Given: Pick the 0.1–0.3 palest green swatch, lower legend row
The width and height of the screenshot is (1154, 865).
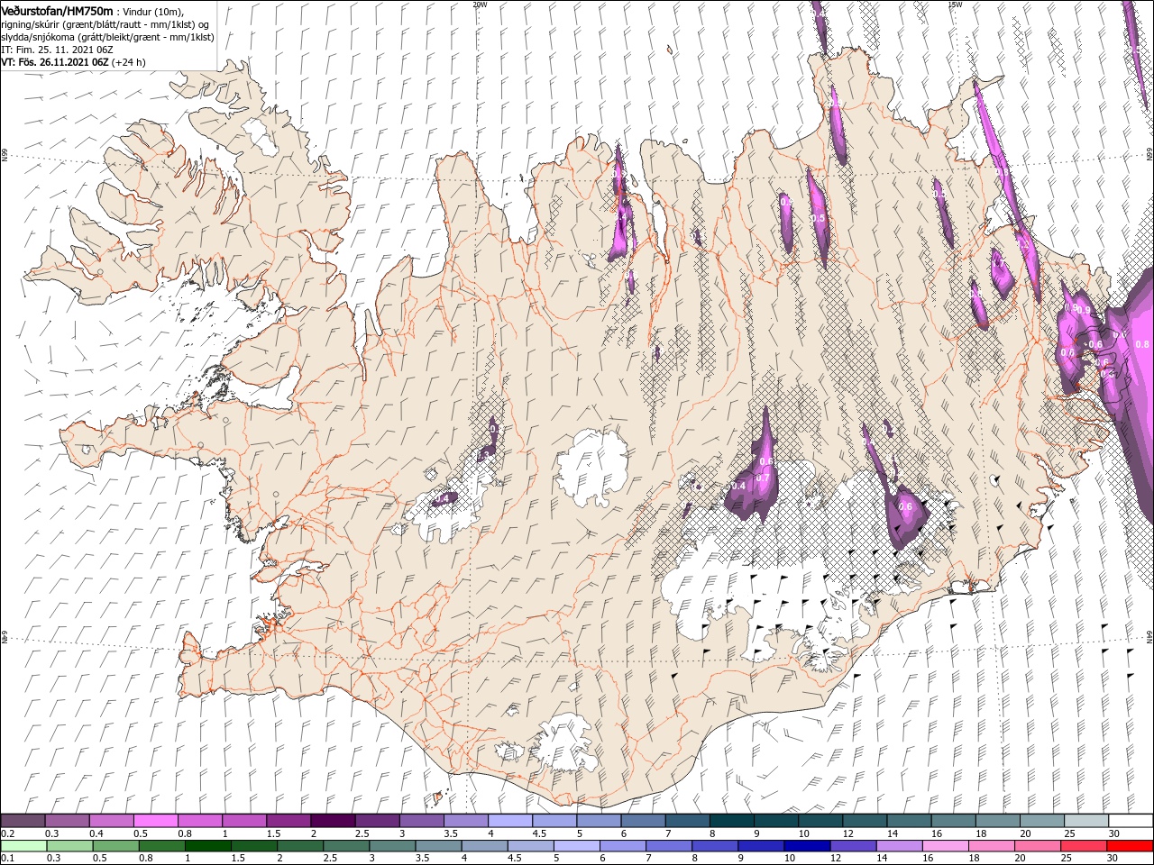Looking at the screenshot, I should pos(23,846).
